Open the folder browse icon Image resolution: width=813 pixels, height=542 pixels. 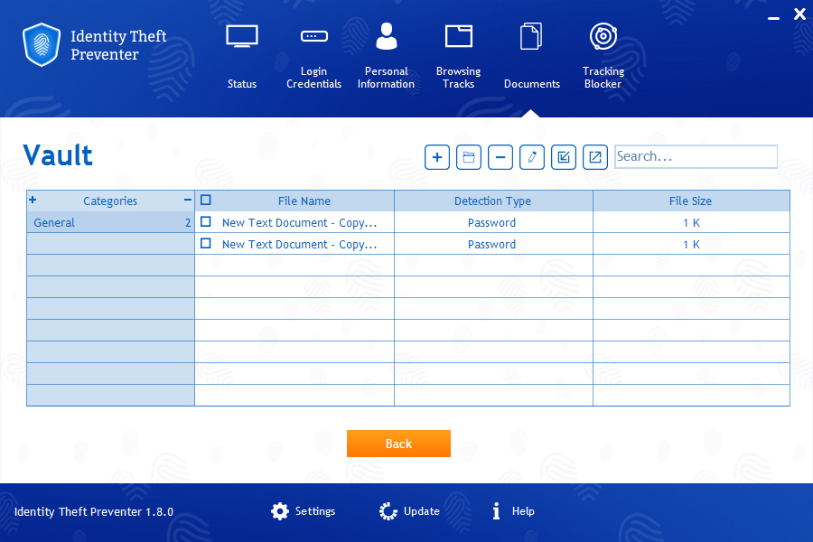(469, 156)
